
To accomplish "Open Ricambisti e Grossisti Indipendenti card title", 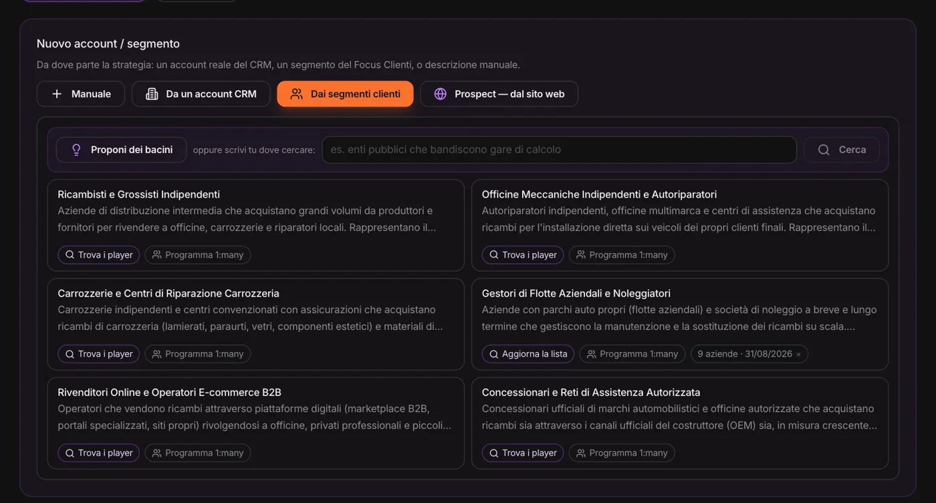I will coord(139,194).
